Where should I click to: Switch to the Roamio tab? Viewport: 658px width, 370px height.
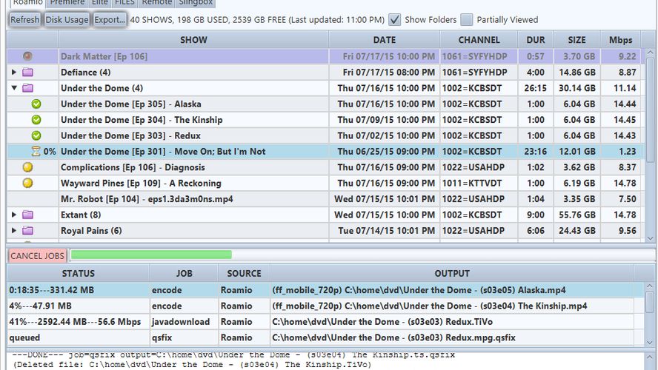[x=27, y=3]
